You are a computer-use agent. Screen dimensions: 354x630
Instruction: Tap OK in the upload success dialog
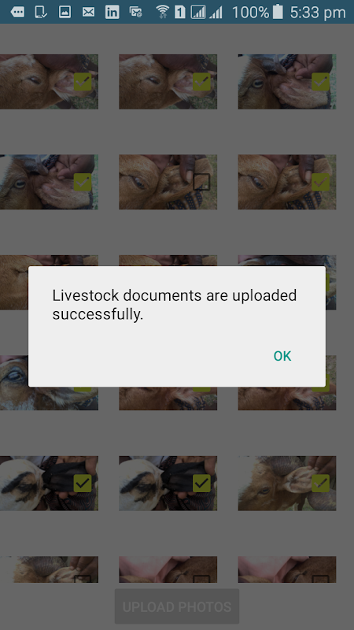[282, 356]
